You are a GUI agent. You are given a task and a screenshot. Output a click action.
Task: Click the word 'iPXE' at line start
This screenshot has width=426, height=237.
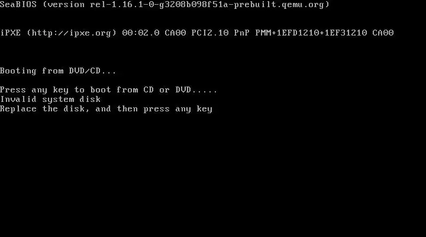(x=11, y=33)
